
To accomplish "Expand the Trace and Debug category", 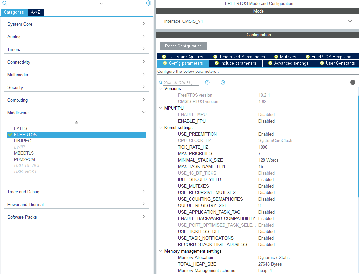I will click(x=76, y=192).
